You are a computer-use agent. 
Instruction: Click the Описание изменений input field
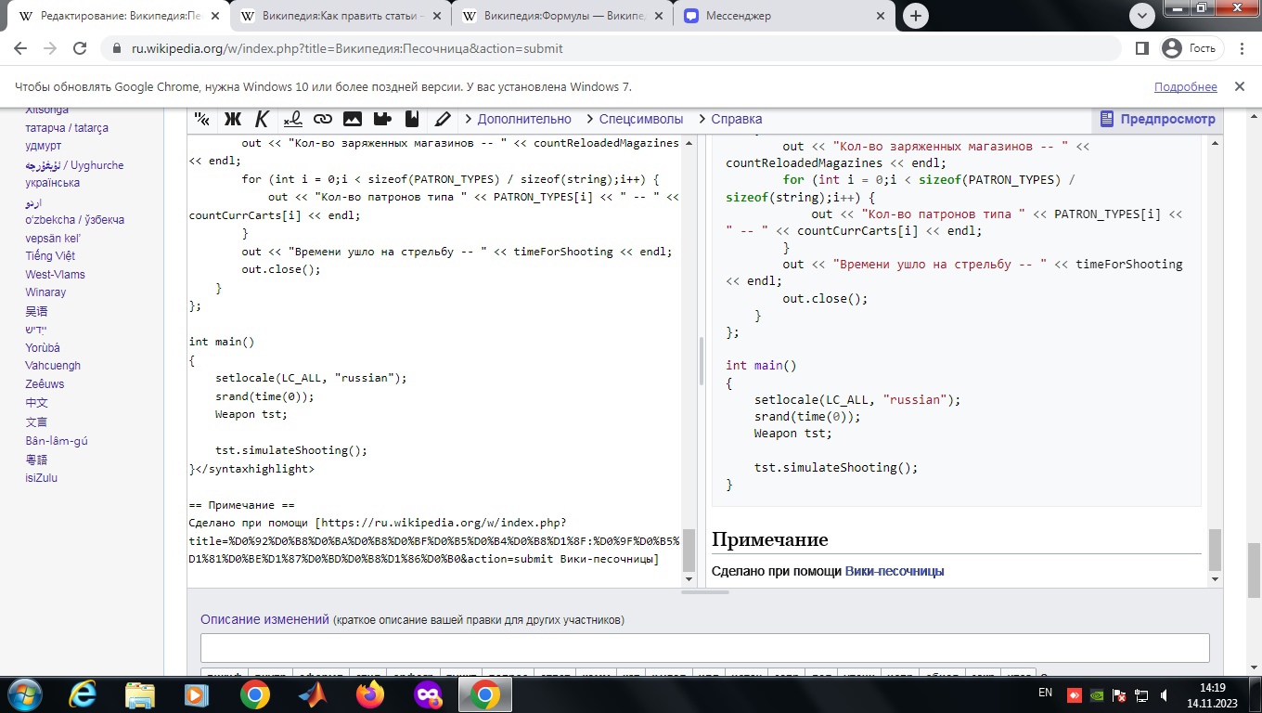pos(704,647)
